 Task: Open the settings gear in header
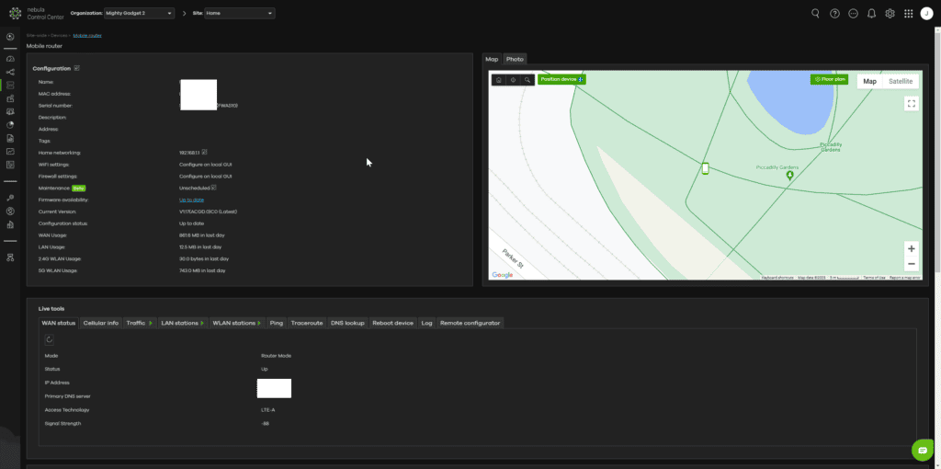tap(890, 14)
